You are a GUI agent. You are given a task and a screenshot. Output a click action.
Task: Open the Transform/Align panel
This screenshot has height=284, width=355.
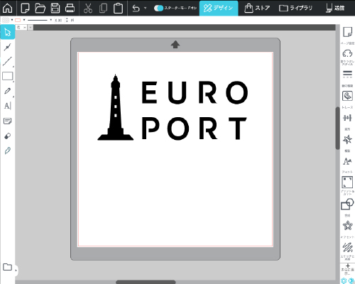(x=347, y=118)
